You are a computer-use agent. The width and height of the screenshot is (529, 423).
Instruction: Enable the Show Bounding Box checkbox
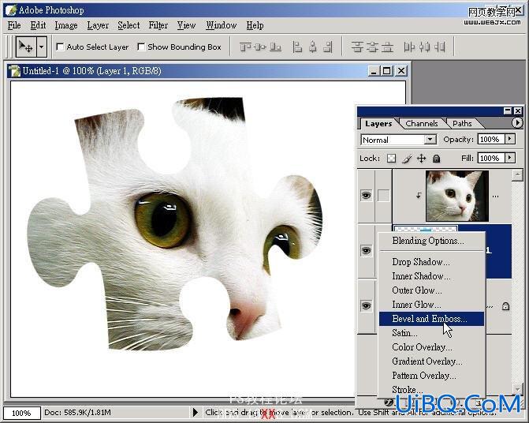[141, 47]
